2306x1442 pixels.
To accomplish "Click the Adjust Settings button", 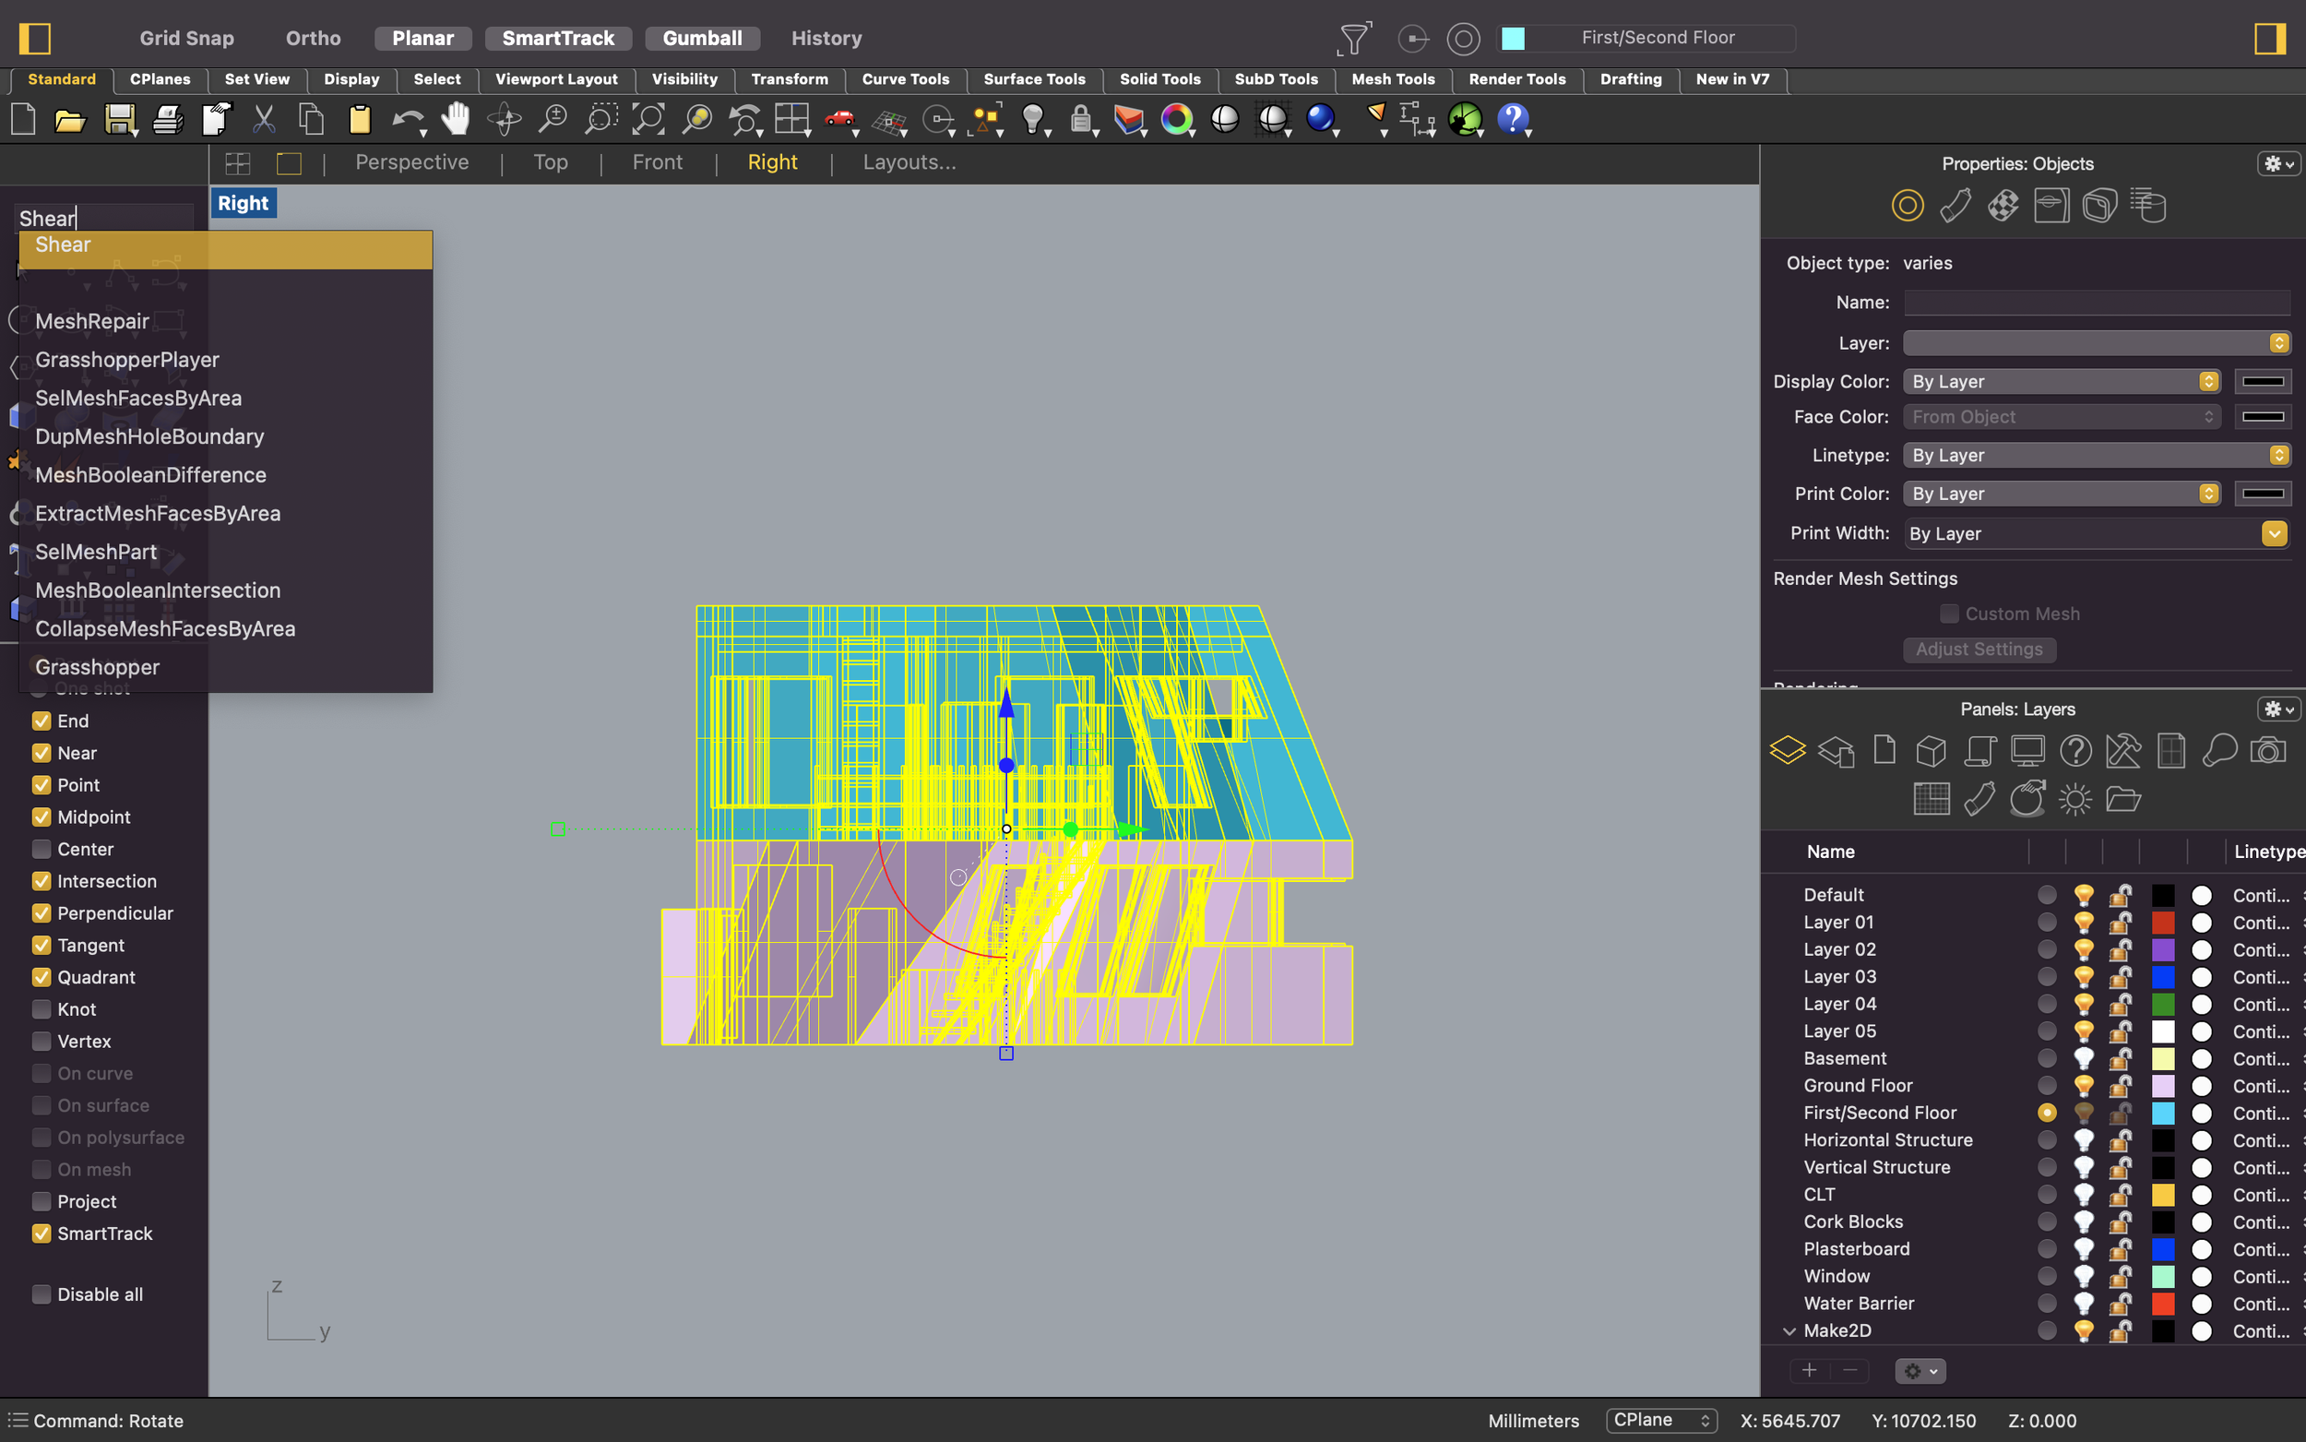I will (1978, 649).
